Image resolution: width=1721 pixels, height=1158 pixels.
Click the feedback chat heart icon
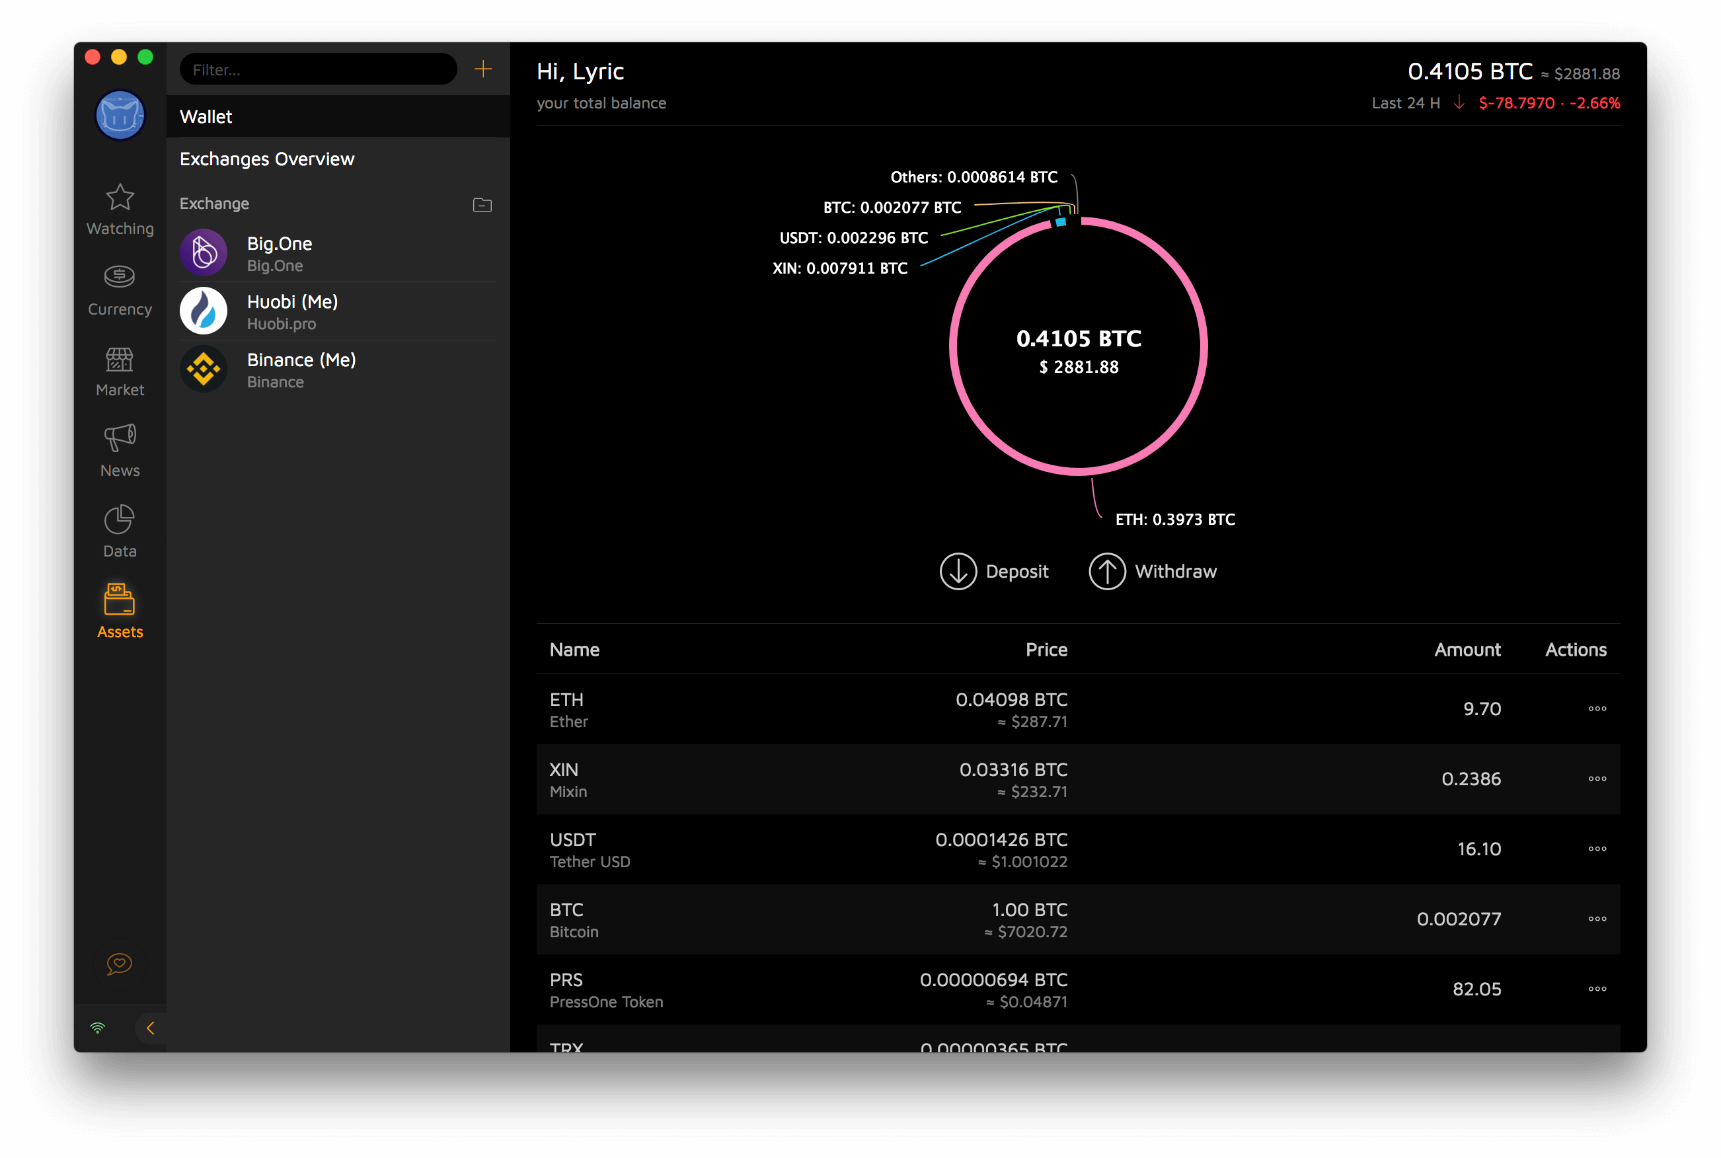(x=120, y=964)
